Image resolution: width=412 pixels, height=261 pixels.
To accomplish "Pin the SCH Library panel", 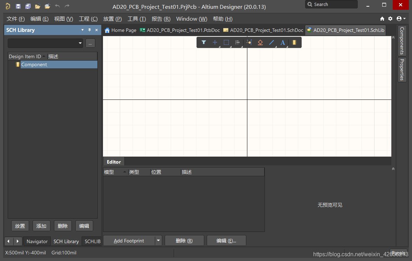I will tap(89, 30).
